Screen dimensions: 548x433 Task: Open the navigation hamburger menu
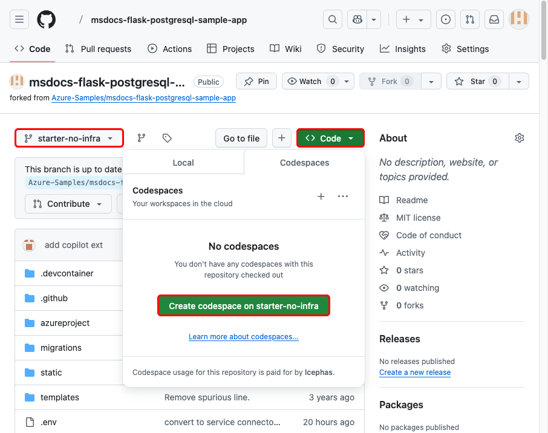coord(19,19)
